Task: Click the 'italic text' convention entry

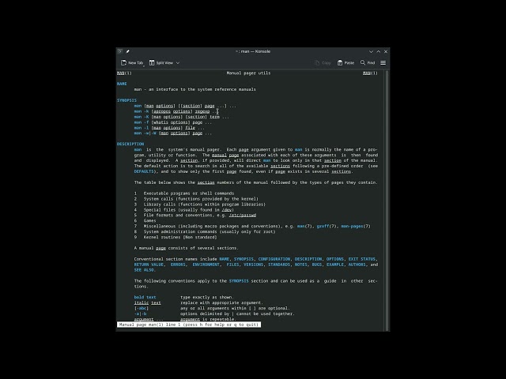Action: (x=148, y=303)
